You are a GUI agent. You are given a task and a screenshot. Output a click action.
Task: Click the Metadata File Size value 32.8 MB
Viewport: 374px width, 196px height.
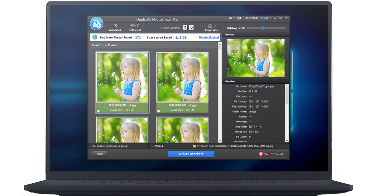(x=253, y=91)
